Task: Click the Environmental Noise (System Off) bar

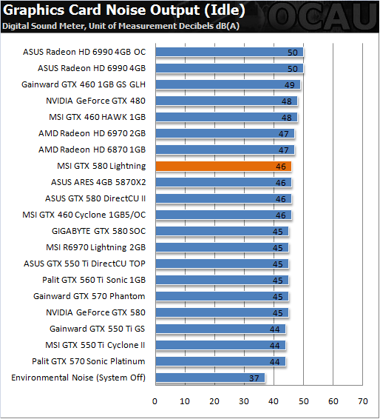Action: tap(210, 378)
